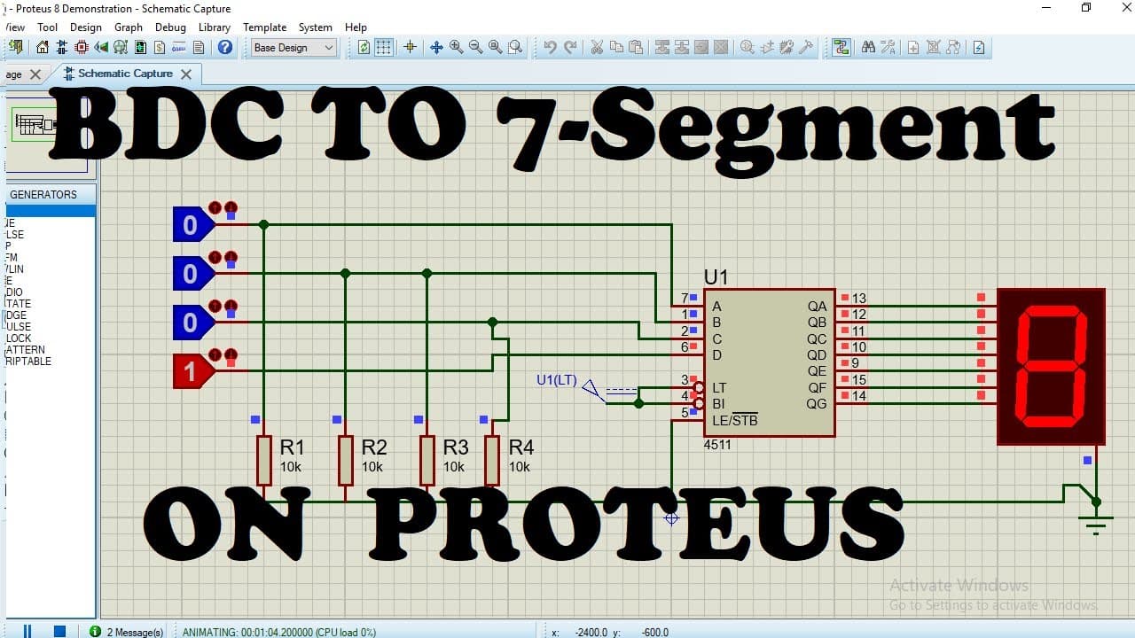Stop the simulation with the stop button
Screen dimensions: 1135x638
(59, 631)
